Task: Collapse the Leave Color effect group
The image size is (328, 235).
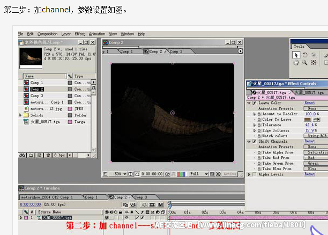Action: click(249, 103)
